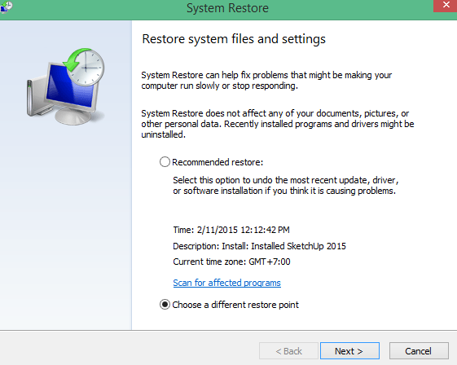Viewport: 457px width, 365px height.
Task: Click the Next > button
Action: pyautogui.click(x=349, y=350)
